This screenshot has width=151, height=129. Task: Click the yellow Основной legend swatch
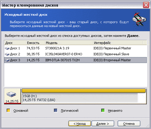pyautogui.click(x=8, y=110)
